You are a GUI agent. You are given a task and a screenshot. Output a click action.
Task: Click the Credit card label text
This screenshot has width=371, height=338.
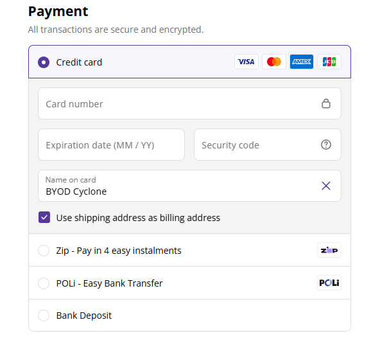point(79,62)
